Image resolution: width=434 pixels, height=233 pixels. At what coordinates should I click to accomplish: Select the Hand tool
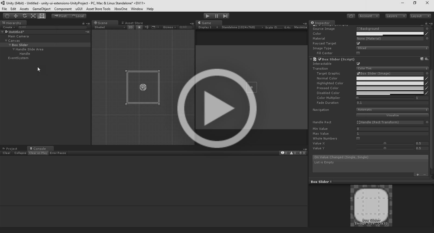click(7, 16)
